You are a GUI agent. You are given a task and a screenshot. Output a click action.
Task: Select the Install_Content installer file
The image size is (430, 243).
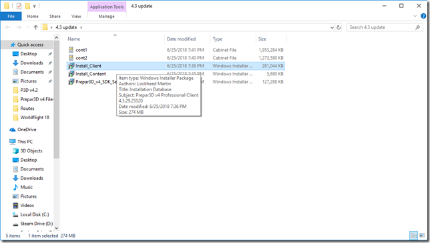176,74
